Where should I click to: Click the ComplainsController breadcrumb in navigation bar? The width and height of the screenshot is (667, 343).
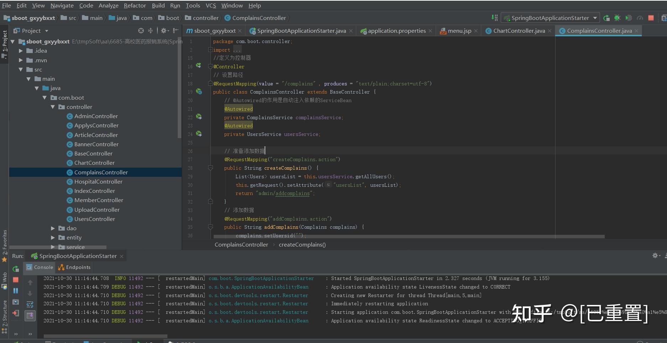255,18
